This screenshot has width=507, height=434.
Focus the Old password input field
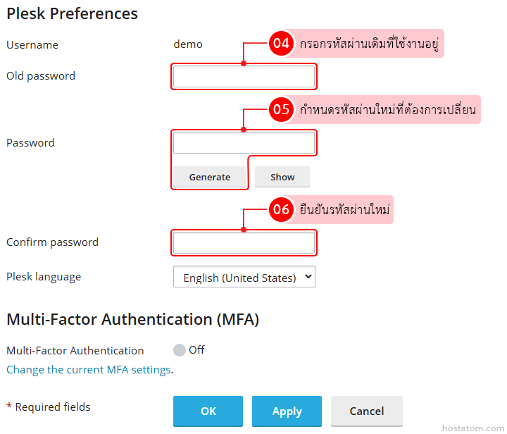[244, 77]
